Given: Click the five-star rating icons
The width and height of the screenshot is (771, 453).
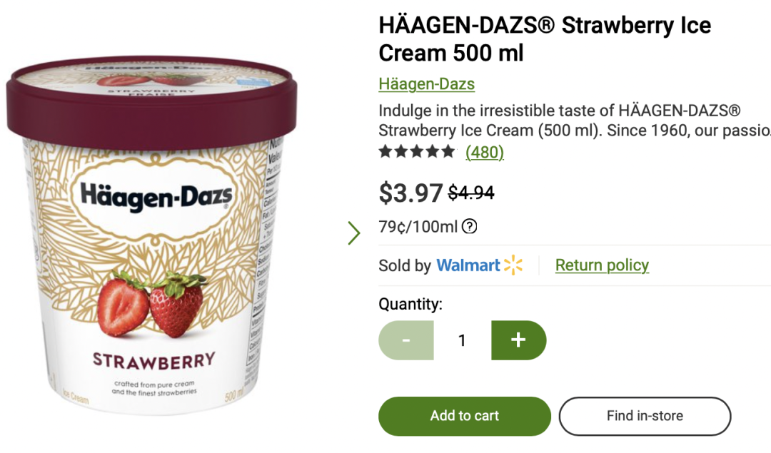Looking at the screenshot, I should click(417, 151).
